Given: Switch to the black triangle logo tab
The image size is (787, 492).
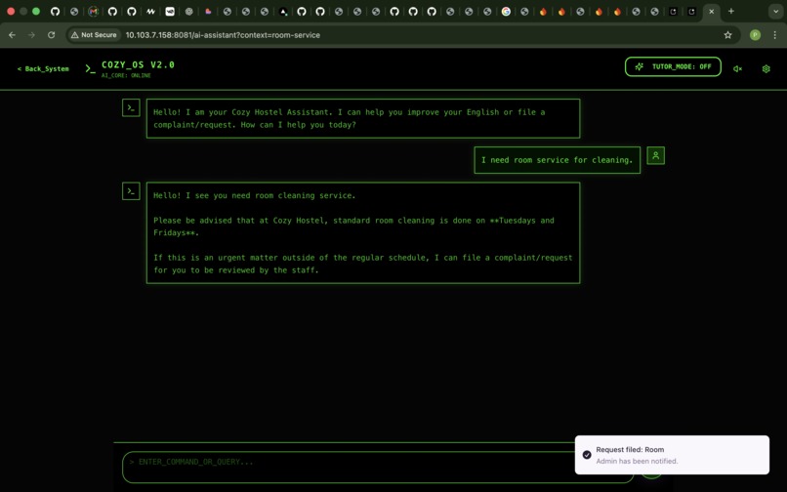Looking at the screenshot, I should tap(283, 11).
